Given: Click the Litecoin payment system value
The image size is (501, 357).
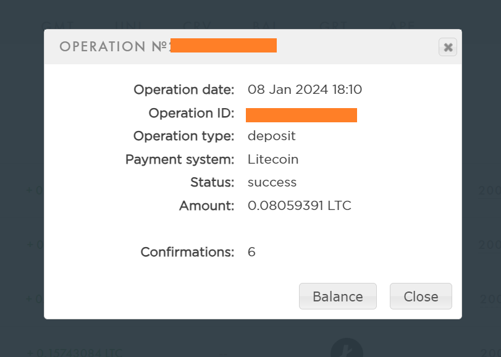Looking at the screenshot, I should (x=272, y=159).
